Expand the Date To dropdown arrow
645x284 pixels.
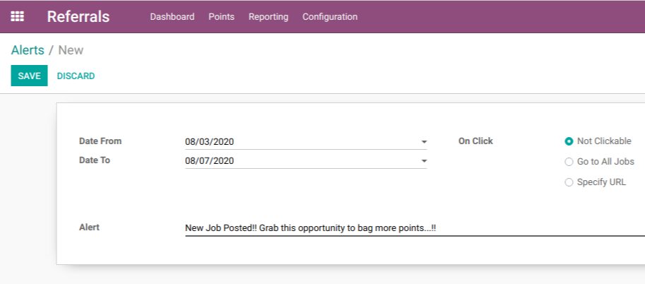(x=424, y=161)
